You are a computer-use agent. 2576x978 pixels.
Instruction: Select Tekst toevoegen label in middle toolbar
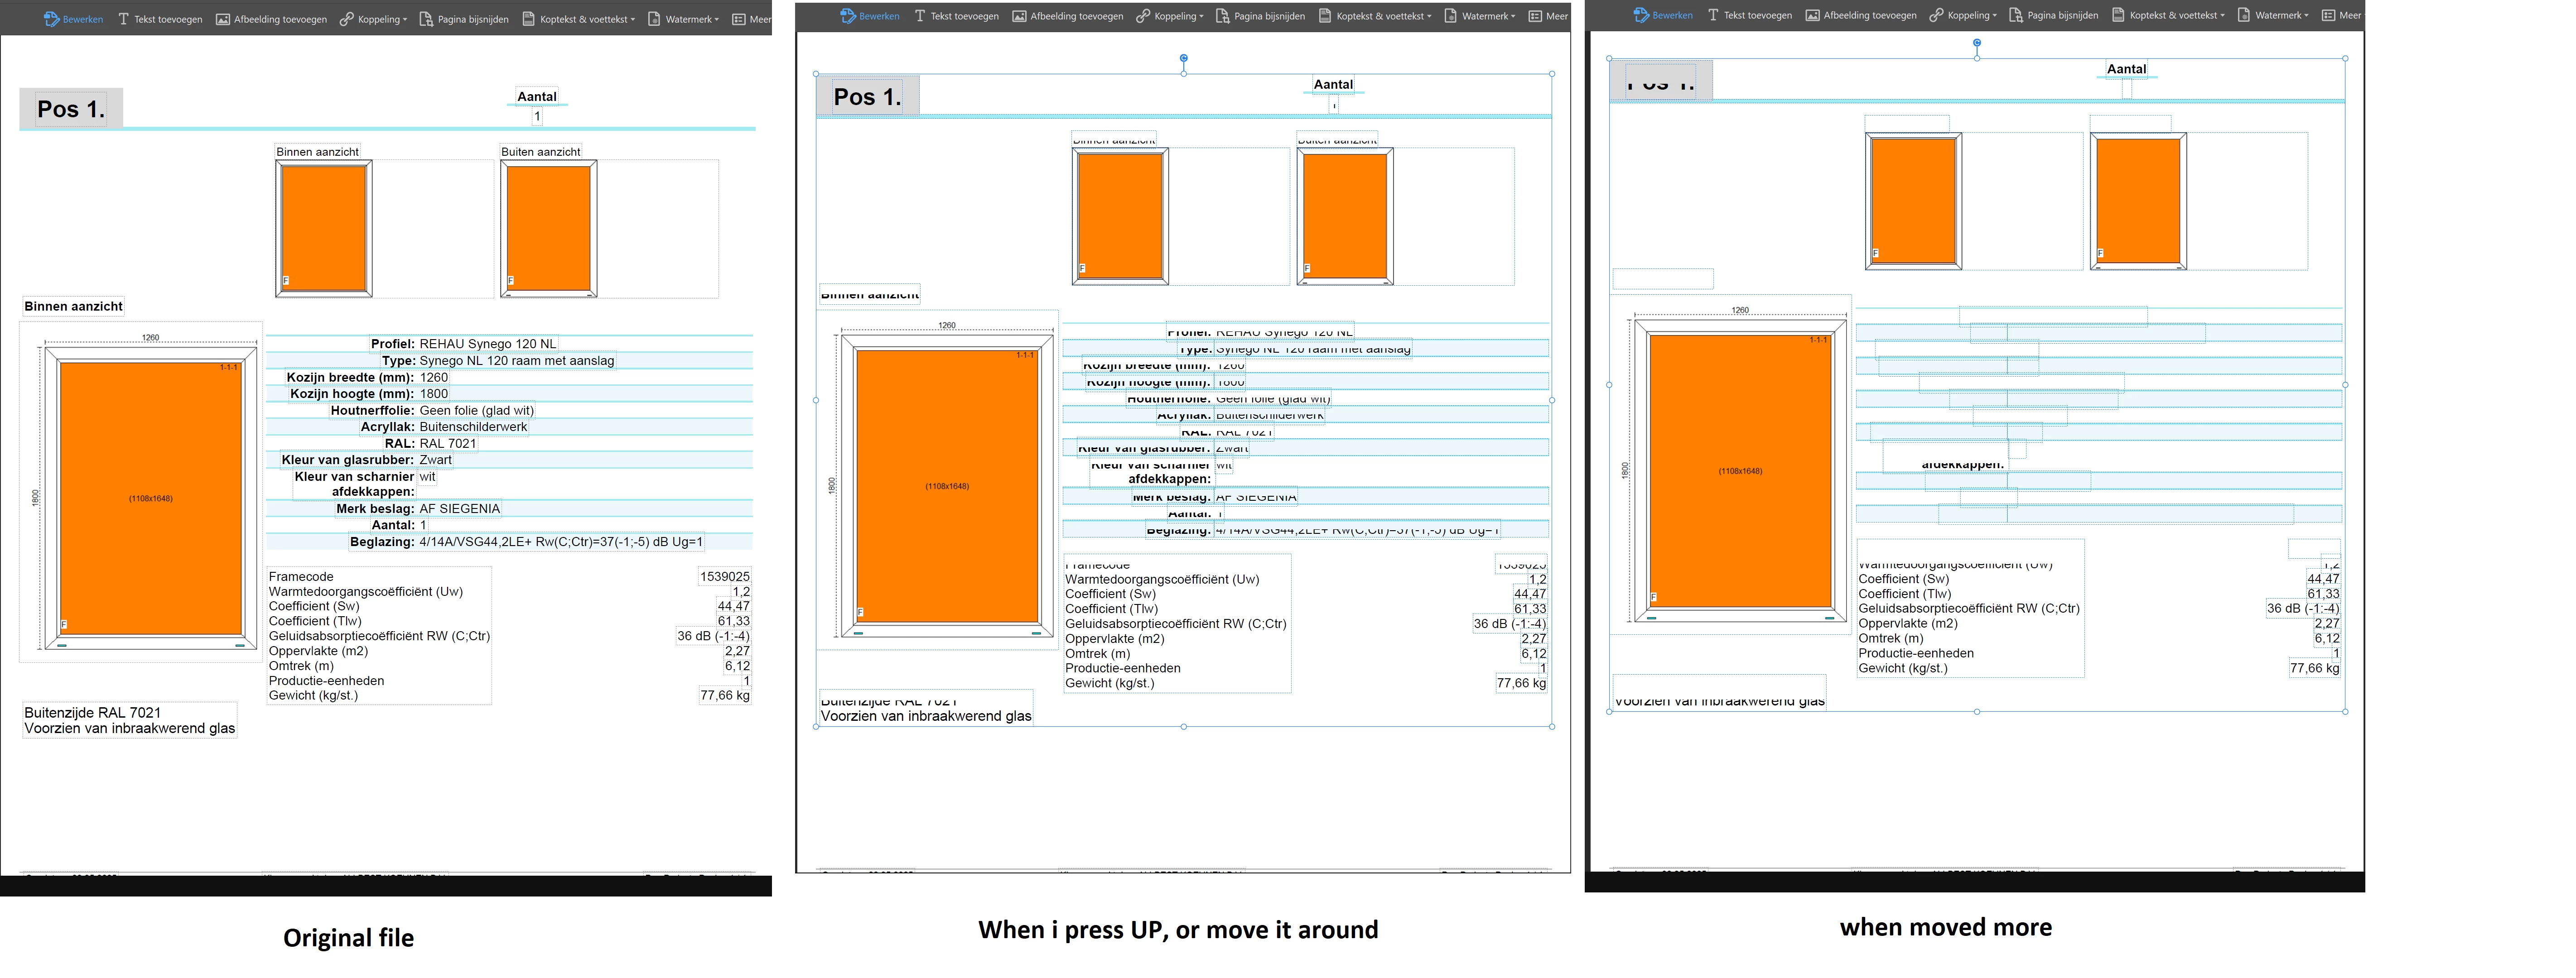[964, 16]
